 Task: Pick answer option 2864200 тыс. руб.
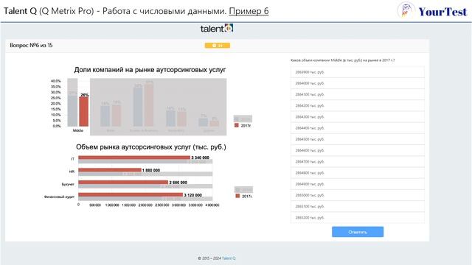point(358,106)
